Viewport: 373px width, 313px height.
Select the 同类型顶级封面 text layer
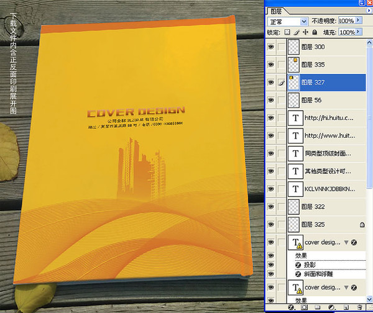326,153
